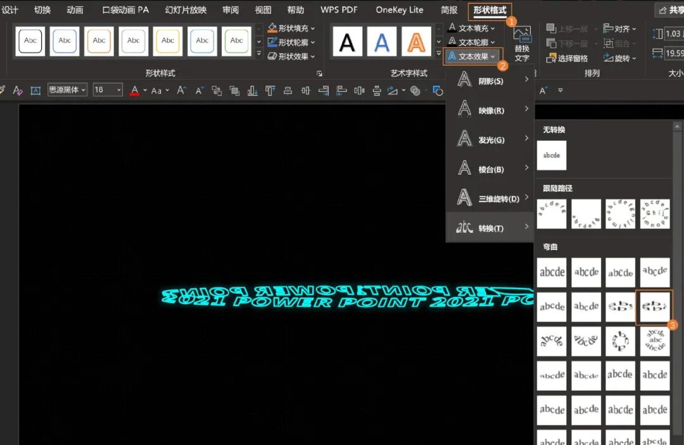This screenshot has width=684, height=445.
Task: Open the 三维旋转(D) 3D rotation submenu
Action: point(490,198)
